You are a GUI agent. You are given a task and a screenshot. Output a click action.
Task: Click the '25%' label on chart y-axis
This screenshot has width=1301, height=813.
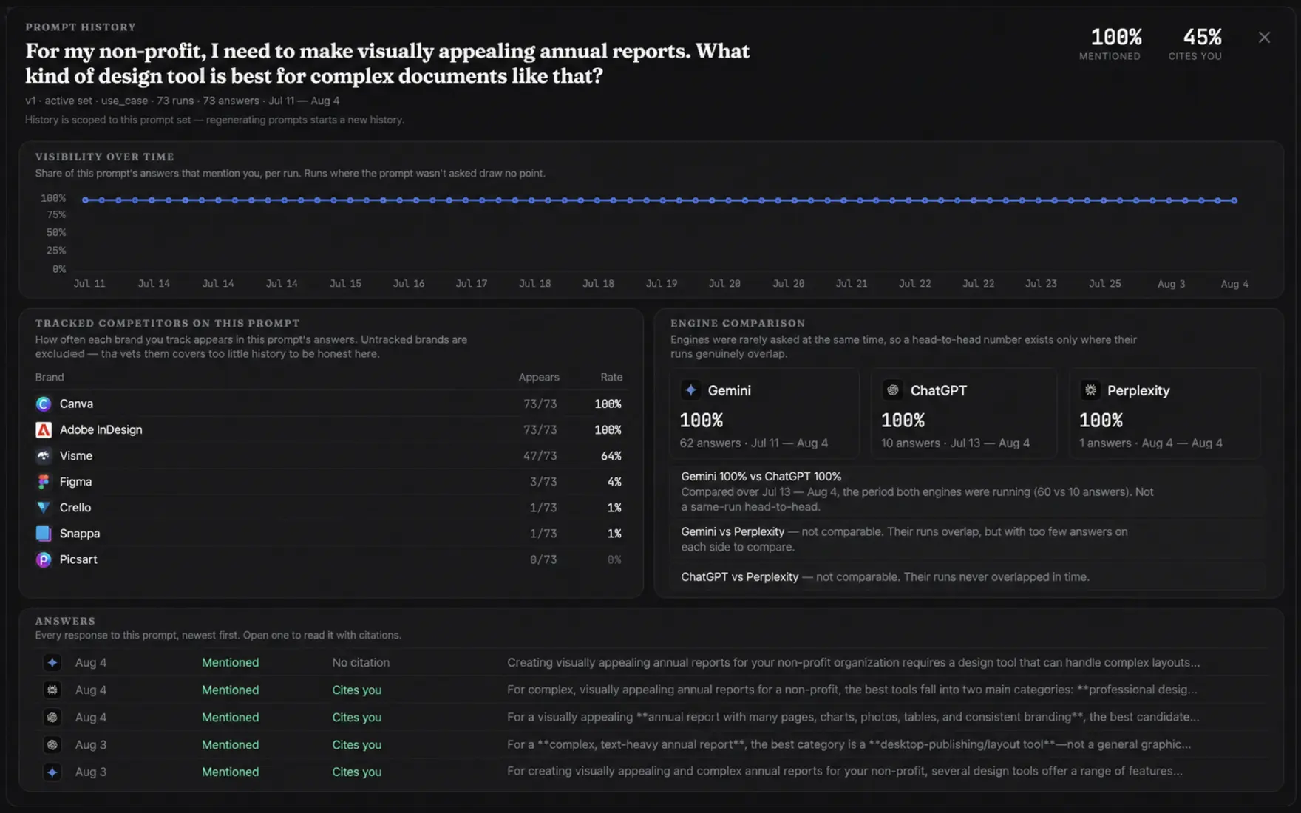(56, 251)
